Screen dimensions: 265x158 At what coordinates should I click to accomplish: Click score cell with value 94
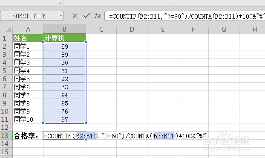tap(65, 95)
